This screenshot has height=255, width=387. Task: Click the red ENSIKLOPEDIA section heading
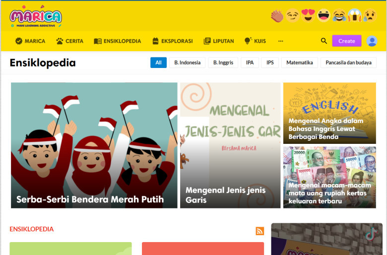click(32, 229)
